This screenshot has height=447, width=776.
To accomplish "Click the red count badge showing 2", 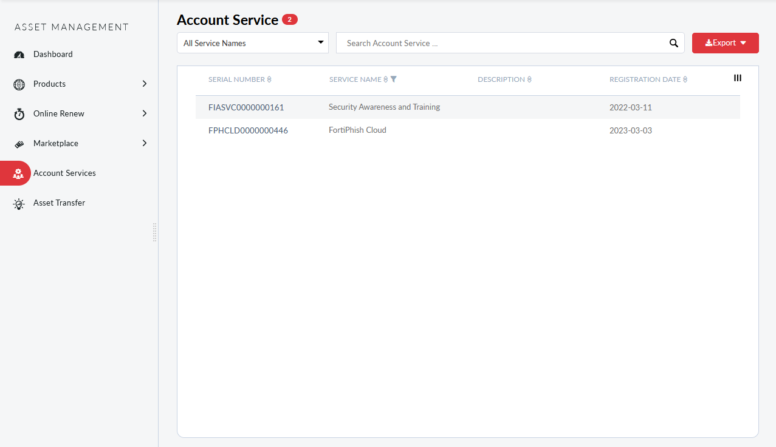I will click(x=290, y=19).
